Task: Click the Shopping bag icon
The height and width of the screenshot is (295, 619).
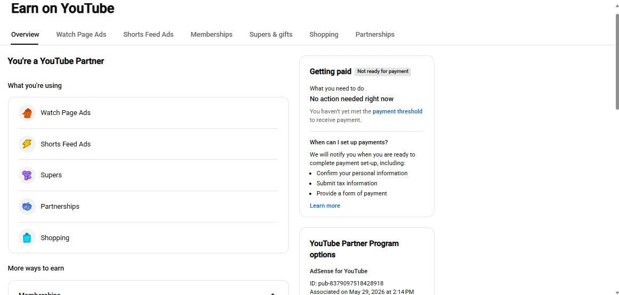Action: point(27,238)
